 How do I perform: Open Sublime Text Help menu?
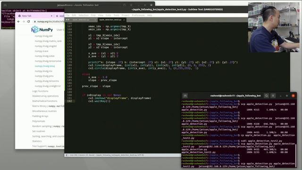[150, 15]
